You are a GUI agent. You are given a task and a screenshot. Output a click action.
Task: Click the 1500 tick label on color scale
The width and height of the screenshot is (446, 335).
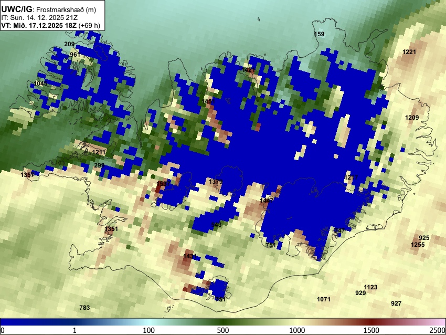(371, 330)
